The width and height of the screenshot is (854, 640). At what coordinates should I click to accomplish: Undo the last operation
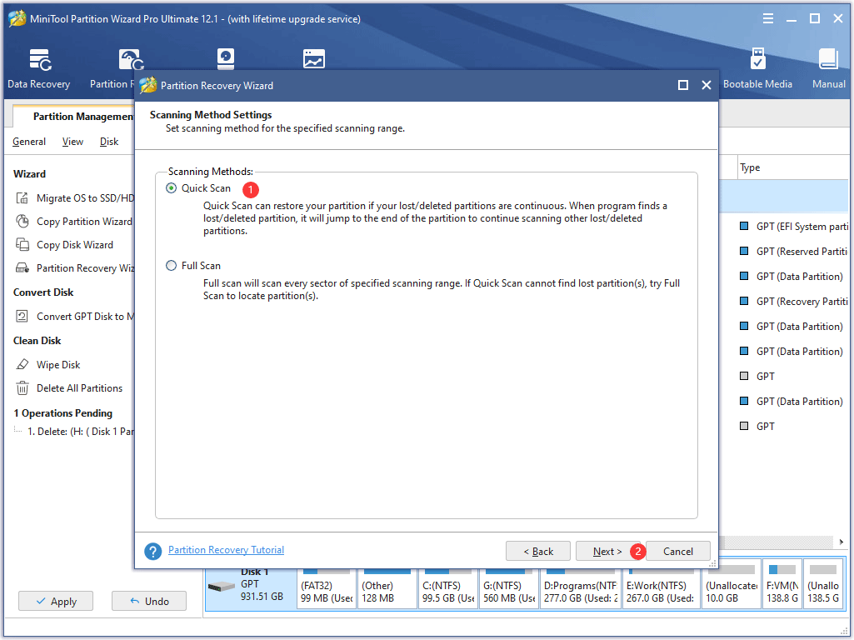point(149,602)
